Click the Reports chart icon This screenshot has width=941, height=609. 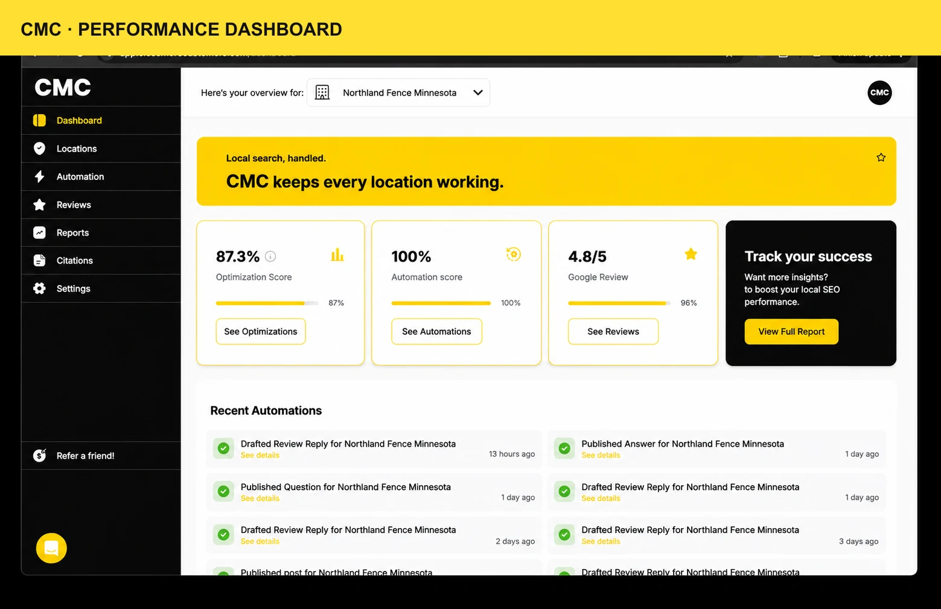(39, 232)
